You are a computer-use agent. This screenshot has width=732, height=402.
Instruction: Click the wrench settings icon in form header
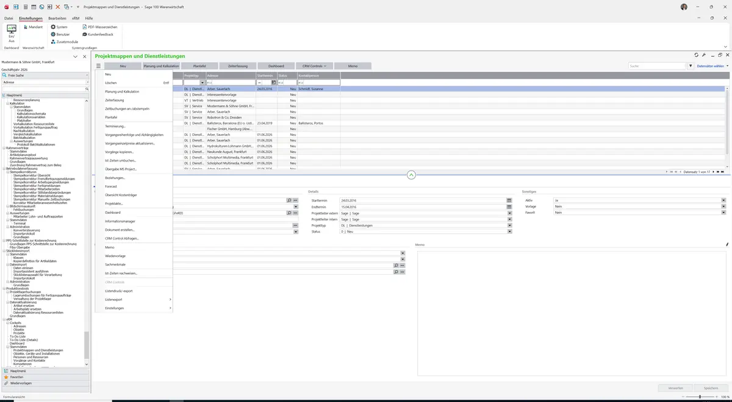click(x=704, y=55)
